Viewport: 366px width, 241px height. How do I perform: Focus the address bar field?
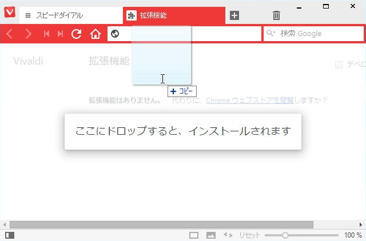pos(184,34)
